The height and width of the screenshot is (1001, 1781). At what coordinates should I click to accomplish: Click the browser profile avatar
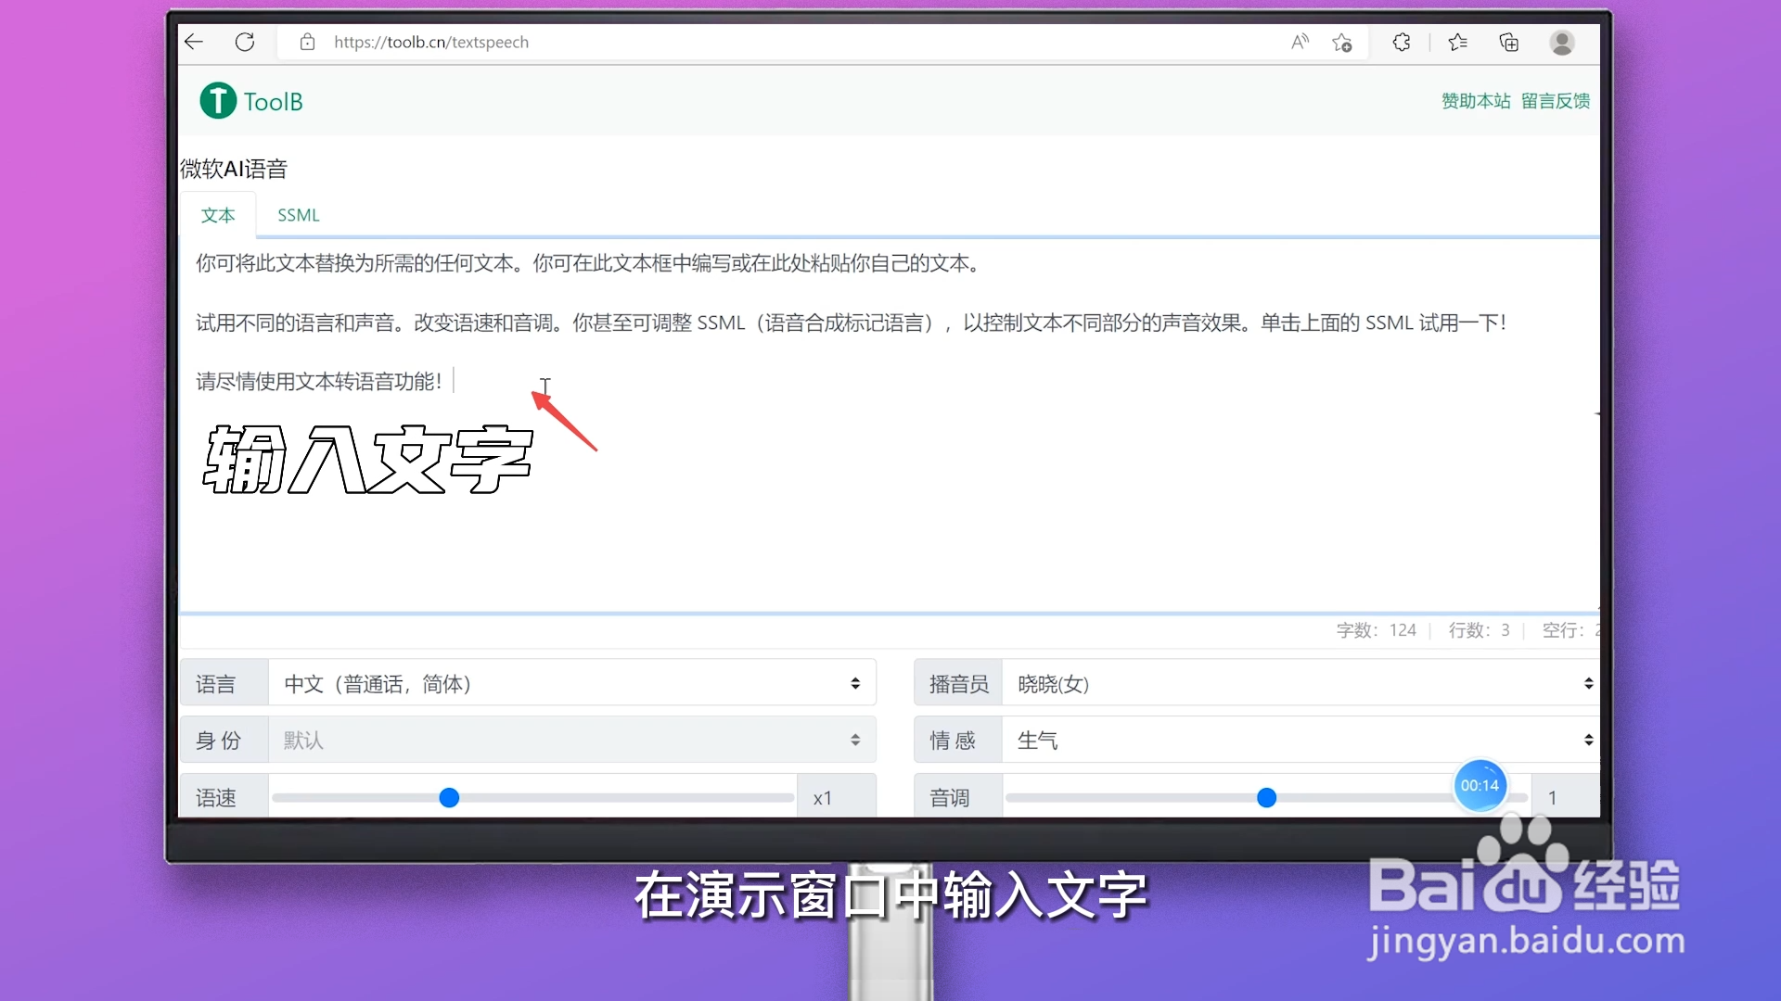pyautogui.click(x=1562, y=43)
